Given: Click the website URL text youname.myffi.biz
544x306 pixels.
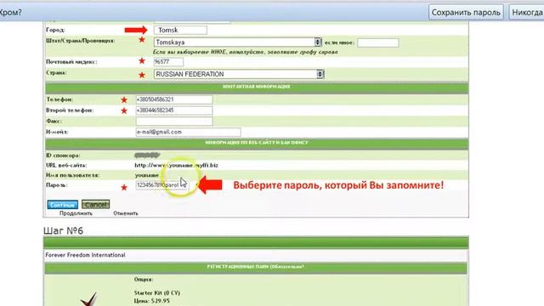Looking at the screenshot, I should click(176, 165).
